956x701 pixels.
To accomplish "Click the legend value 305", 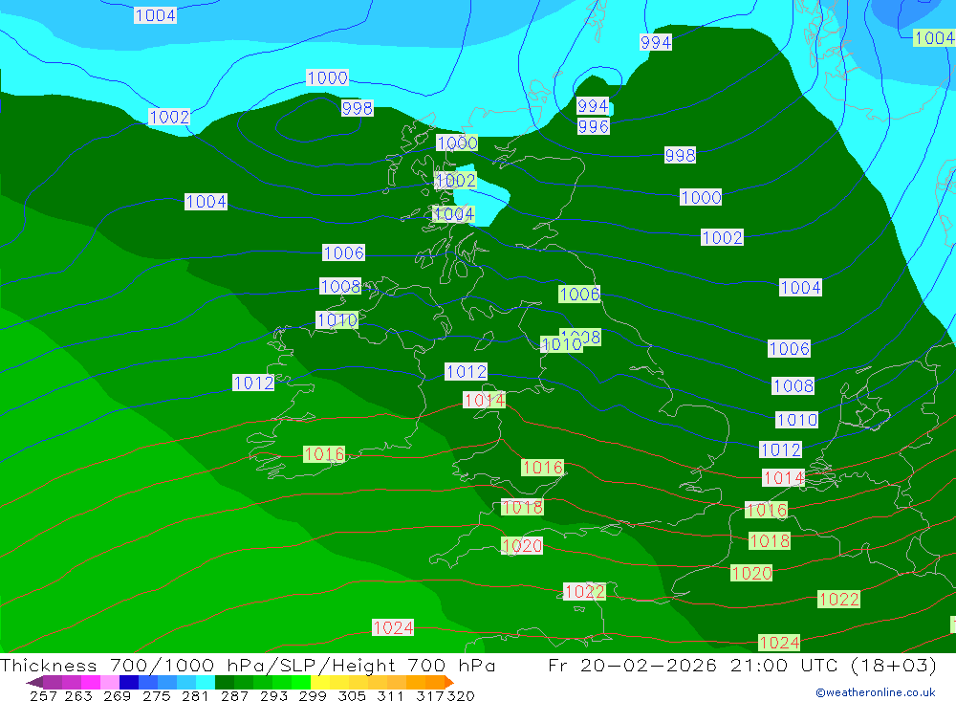I will pos(352,696).
